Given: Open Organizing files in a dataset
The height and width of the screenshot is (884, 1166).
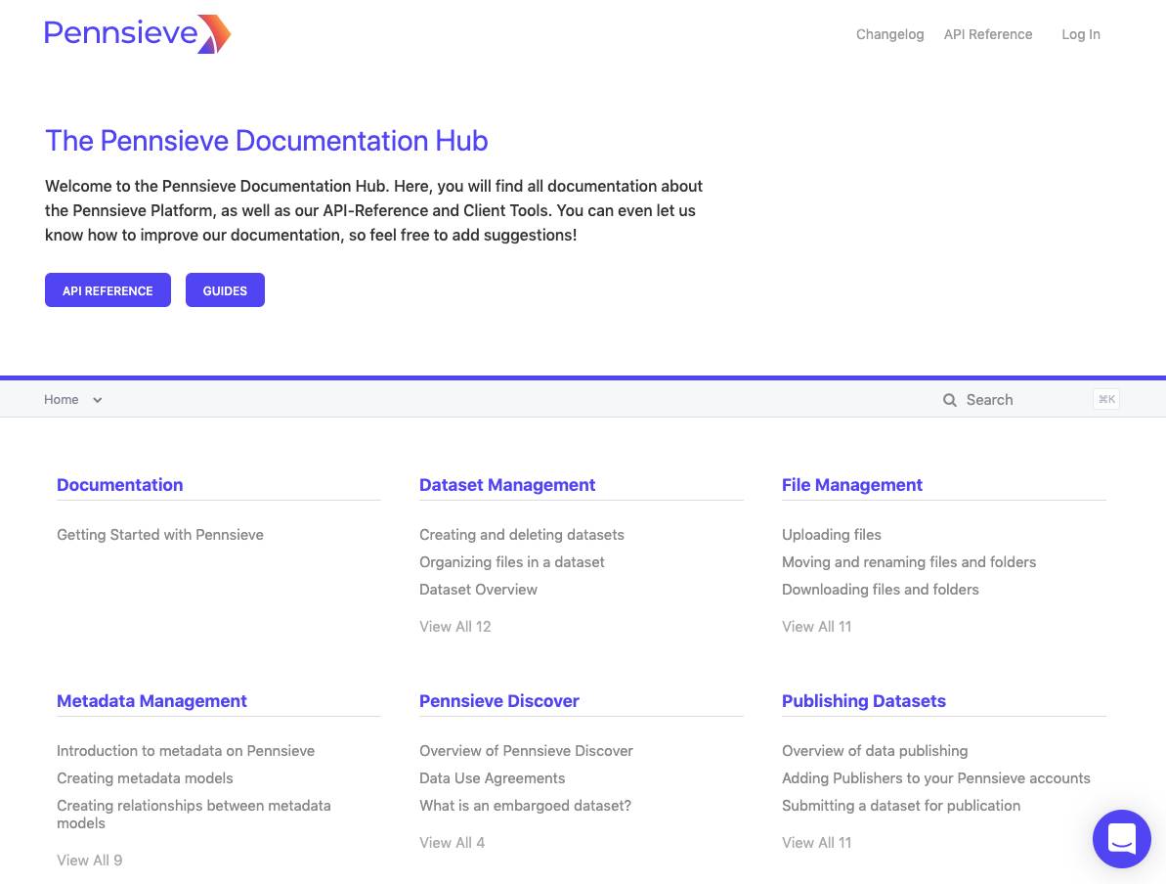Looking at the screenshot, I should (x=511, y=562).
